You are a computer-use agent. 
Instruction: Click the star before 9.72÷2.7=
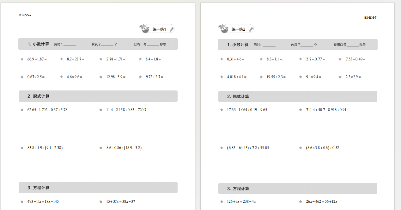pos(141,77)
